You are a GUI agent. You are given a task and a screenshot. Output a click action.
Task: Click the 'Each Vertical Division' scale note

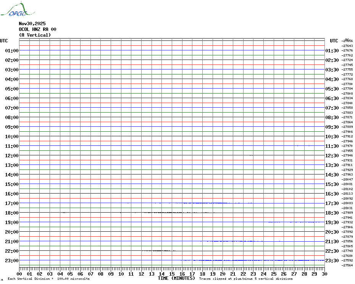[x=48, y=279]
